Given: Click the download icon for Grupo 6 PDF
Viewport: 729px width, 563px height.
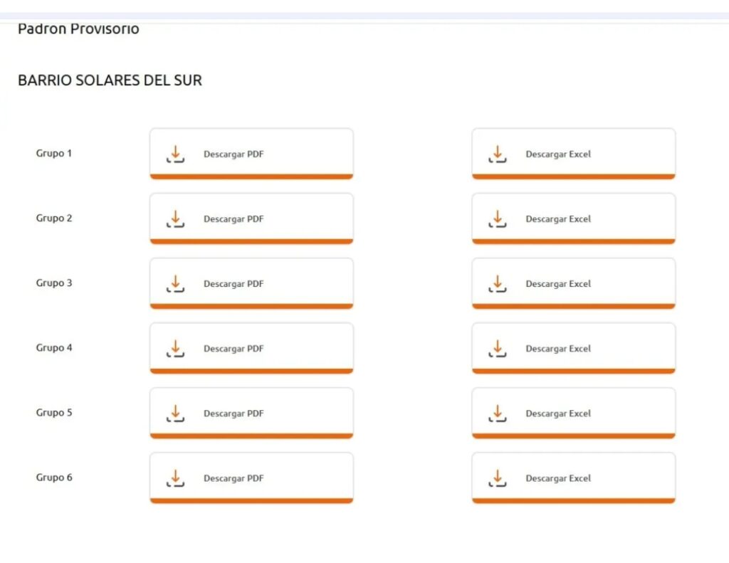Looking at the screenshot, I should click(x=175, y=478).
